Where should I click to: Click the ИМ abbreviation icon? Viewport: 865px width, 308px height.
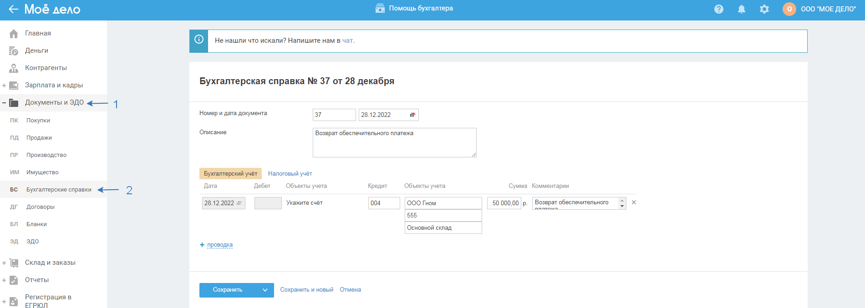point(15,172)
